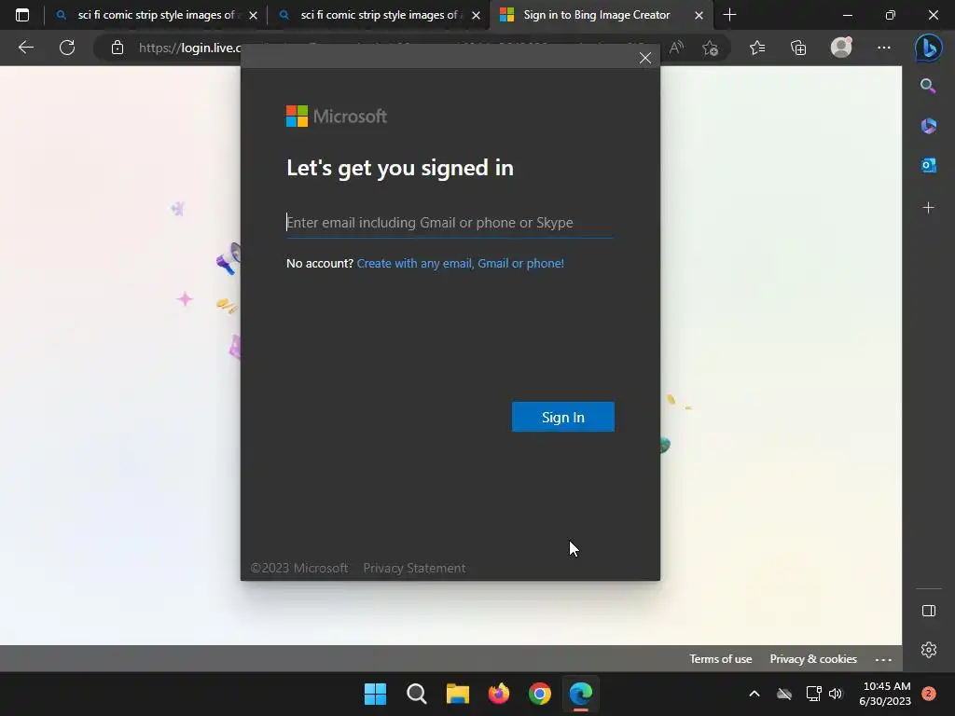
Task: Close the second sci fi tab
Action: 477,15
